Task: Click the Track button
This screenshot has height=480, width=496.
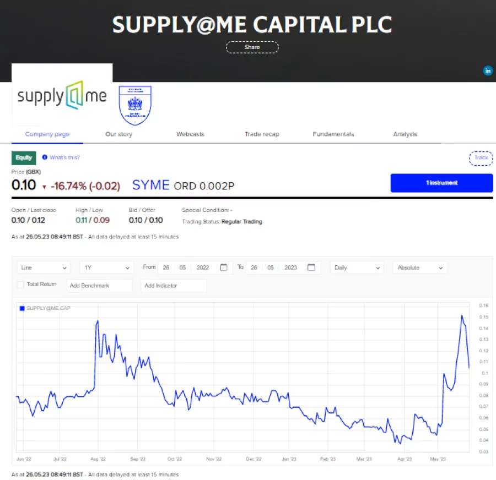Action: 481,158
